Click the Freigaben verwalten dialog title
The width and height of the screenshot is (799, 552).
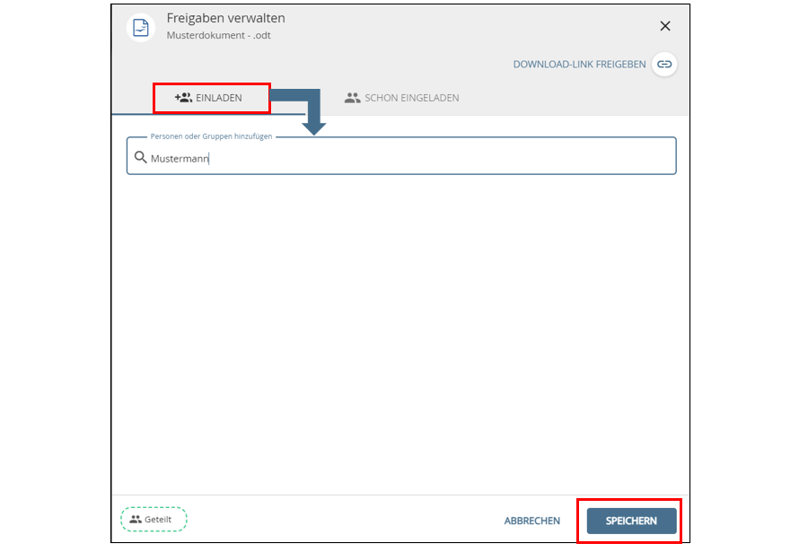225,18
